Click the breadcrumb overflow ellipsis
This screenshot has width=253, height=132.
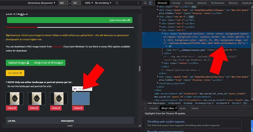pyautogui.click(x=145, y=103)
